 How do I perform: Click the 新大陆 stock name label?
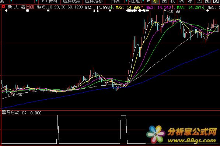[16, 7]
